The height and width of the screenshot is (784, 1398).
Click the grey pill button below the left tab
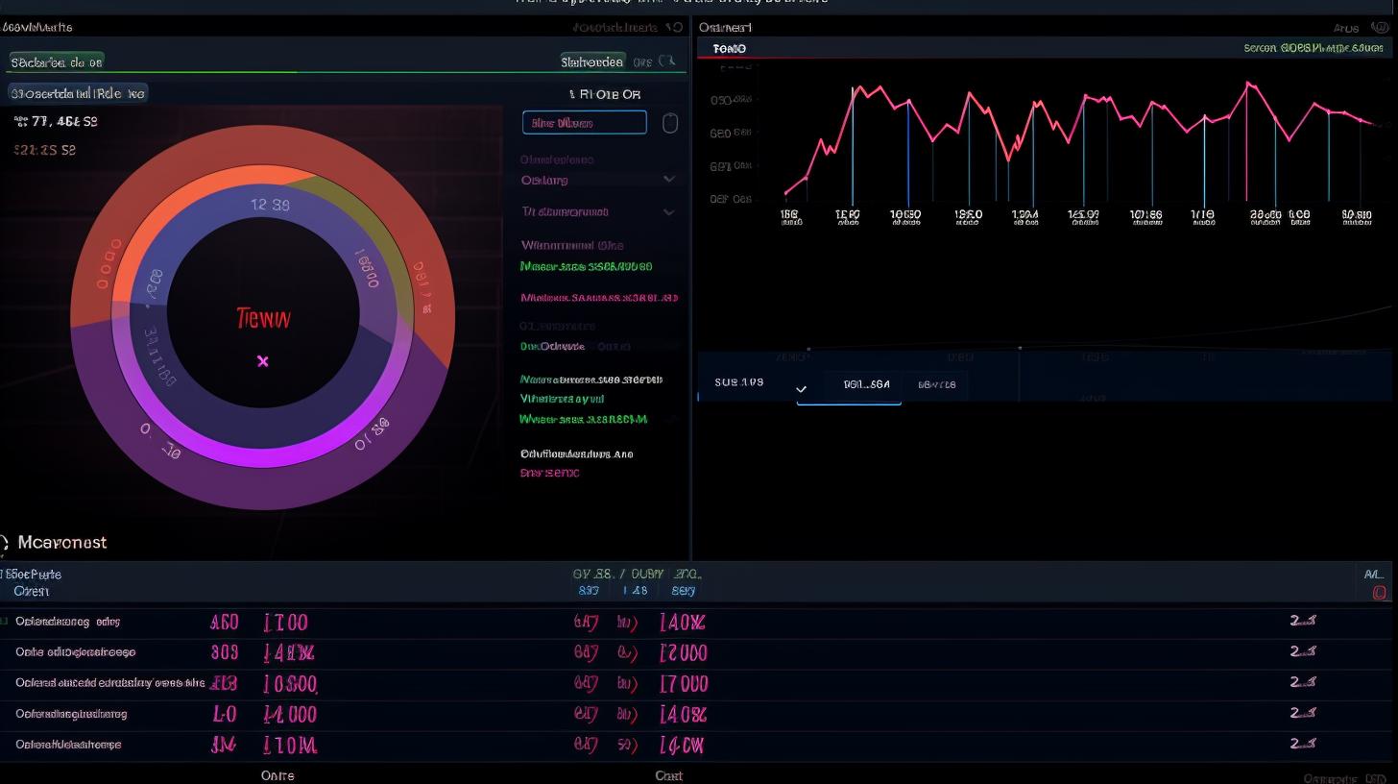pyautogui.click(x=78, y=93)
